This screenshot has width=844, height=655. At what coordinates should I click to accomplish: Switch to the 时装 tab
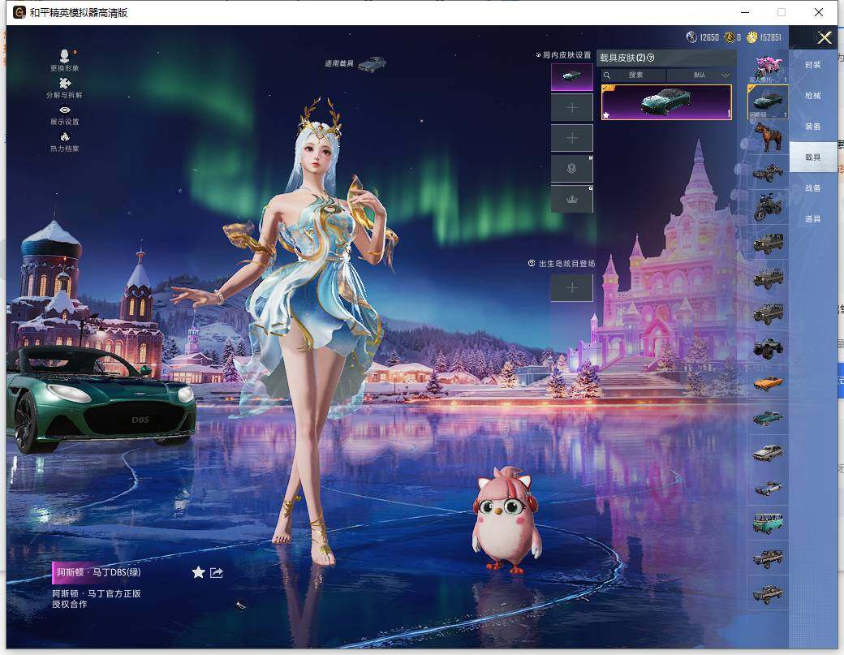pos(812,65)
